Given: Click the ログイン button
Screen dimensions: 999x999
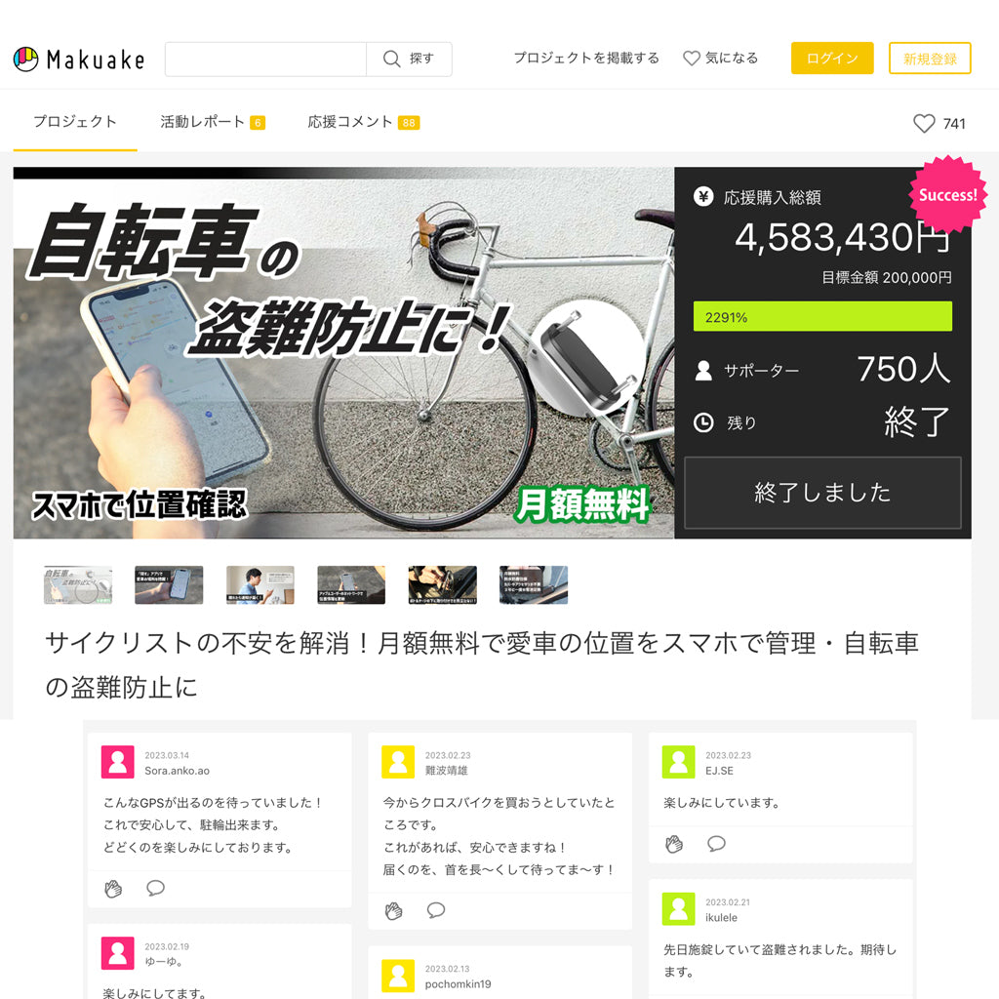Looking at the screenshot, I should click(x=832, y=59).
